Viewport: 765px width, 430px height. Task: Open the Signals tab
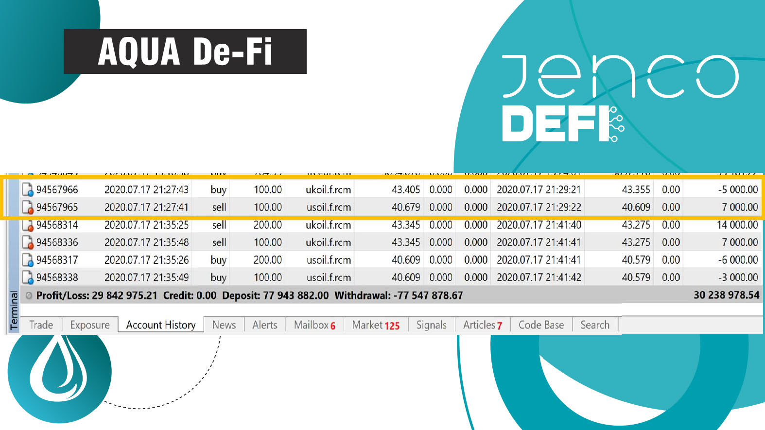point(432,325)
